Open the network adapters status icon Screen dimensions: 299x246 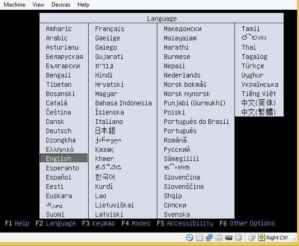click(209, 237)
